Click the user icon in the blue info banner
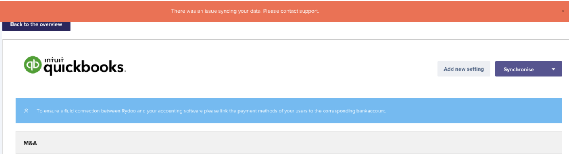This screenshot has height=162, width=571. click(26, 111)
